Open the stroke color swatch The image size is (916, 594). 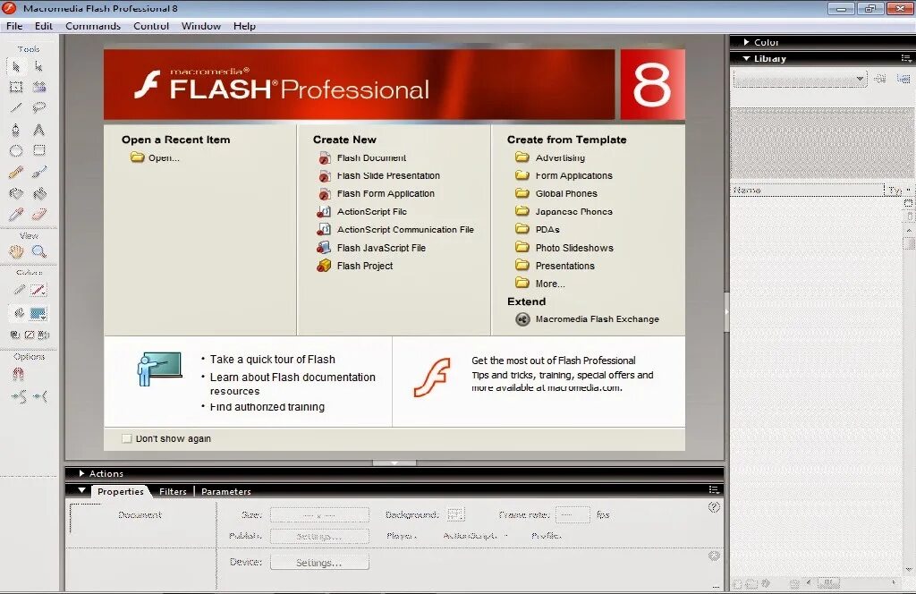(38, 290)
